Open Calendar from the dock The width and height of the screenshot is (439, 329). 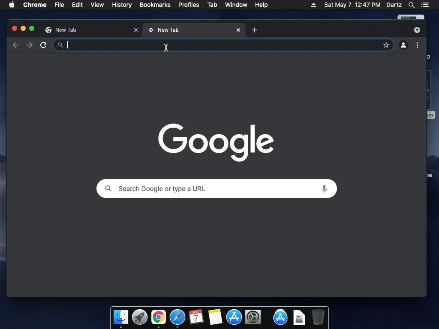click(x=196, y=317)
